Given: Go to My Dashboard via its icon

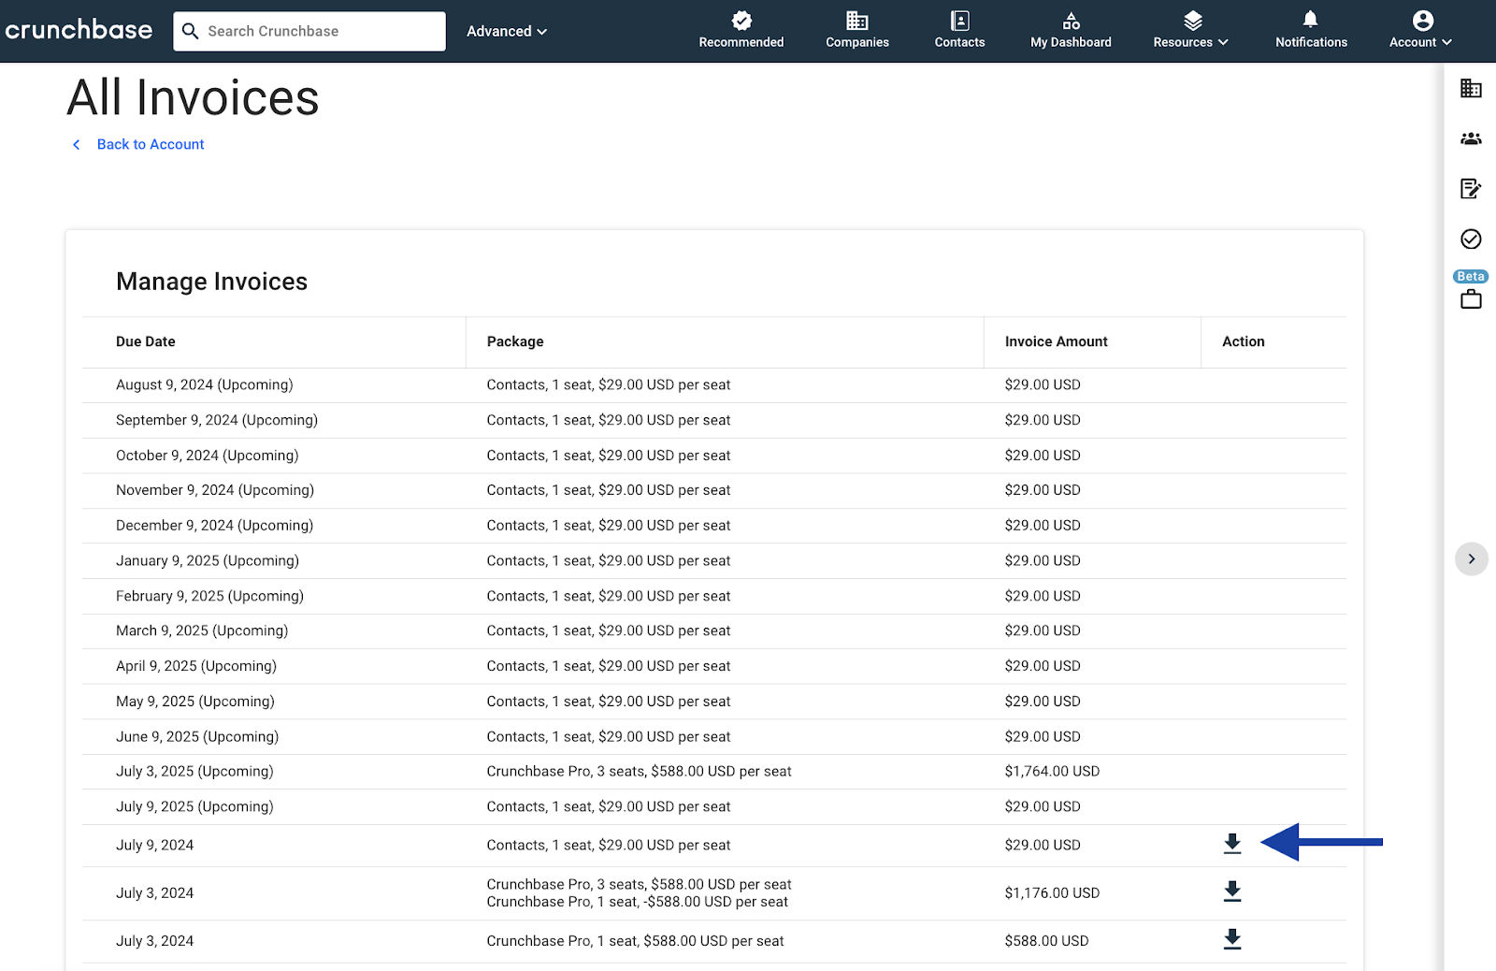Looking at the screenshot, I should pos(1070,28).
